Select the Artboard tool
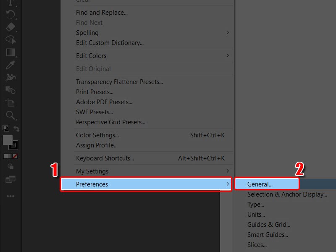Viewport: 336px width, 252px height. (x=10, y=102)
